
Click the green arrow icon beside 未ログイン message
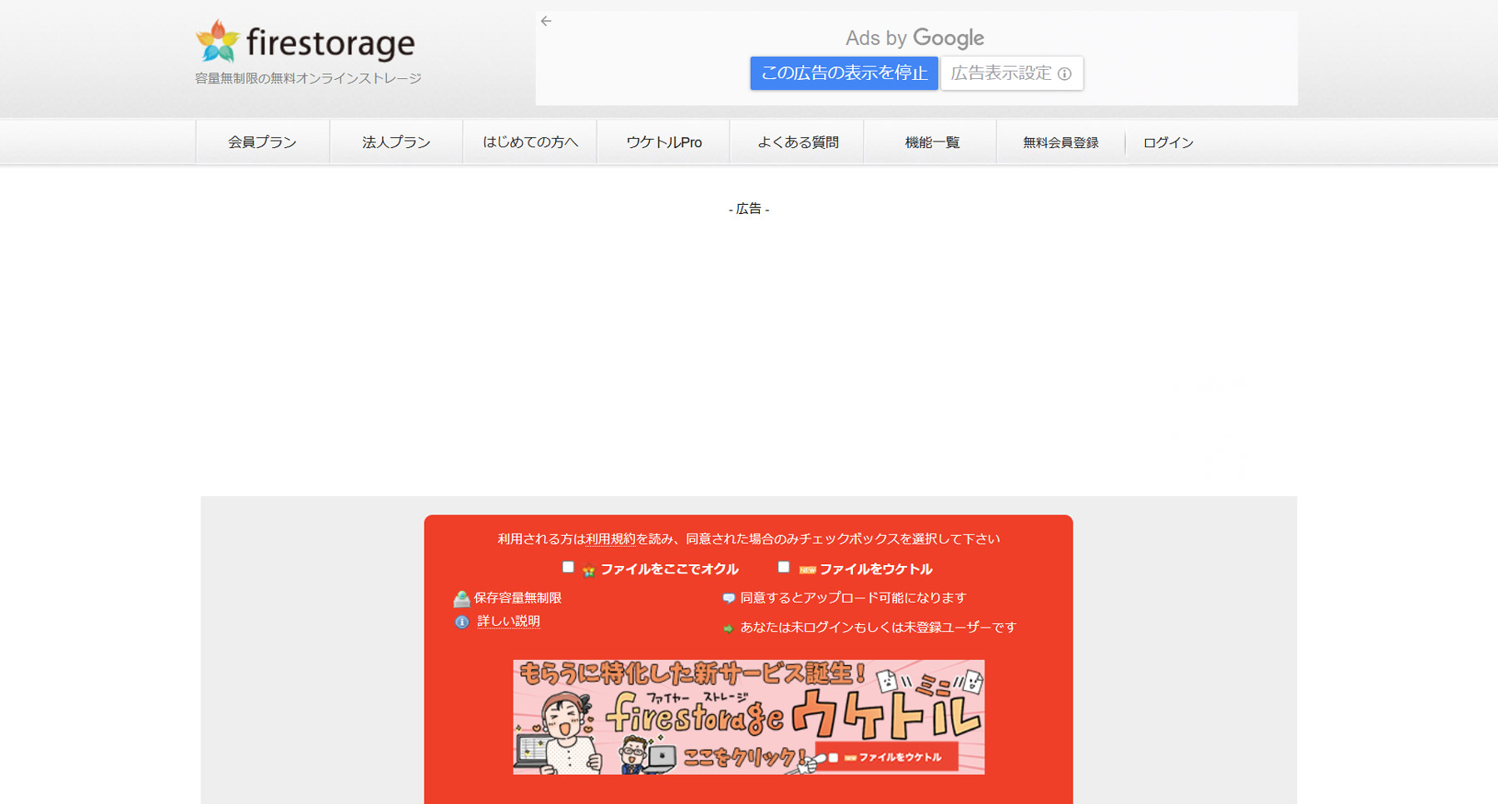728,628
